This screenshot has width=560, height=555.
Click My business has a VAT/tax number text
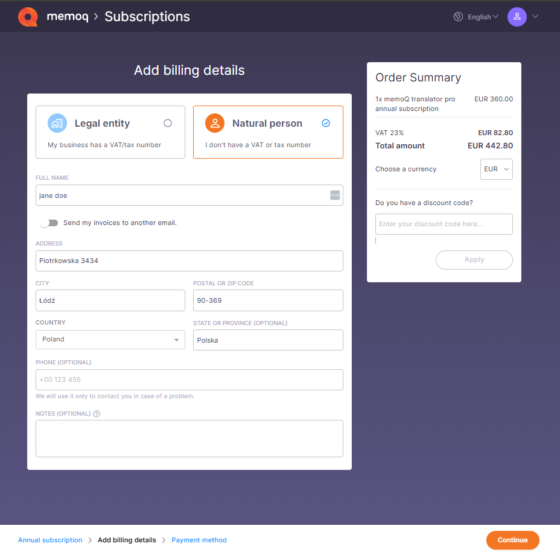point(104,145)
